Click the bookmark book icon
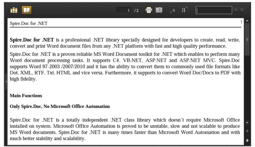Screen dimensions: 255x147 [159, 10]
